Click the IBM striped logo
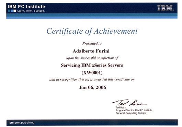This screenshot has width=182, height=127. [165, 8]
